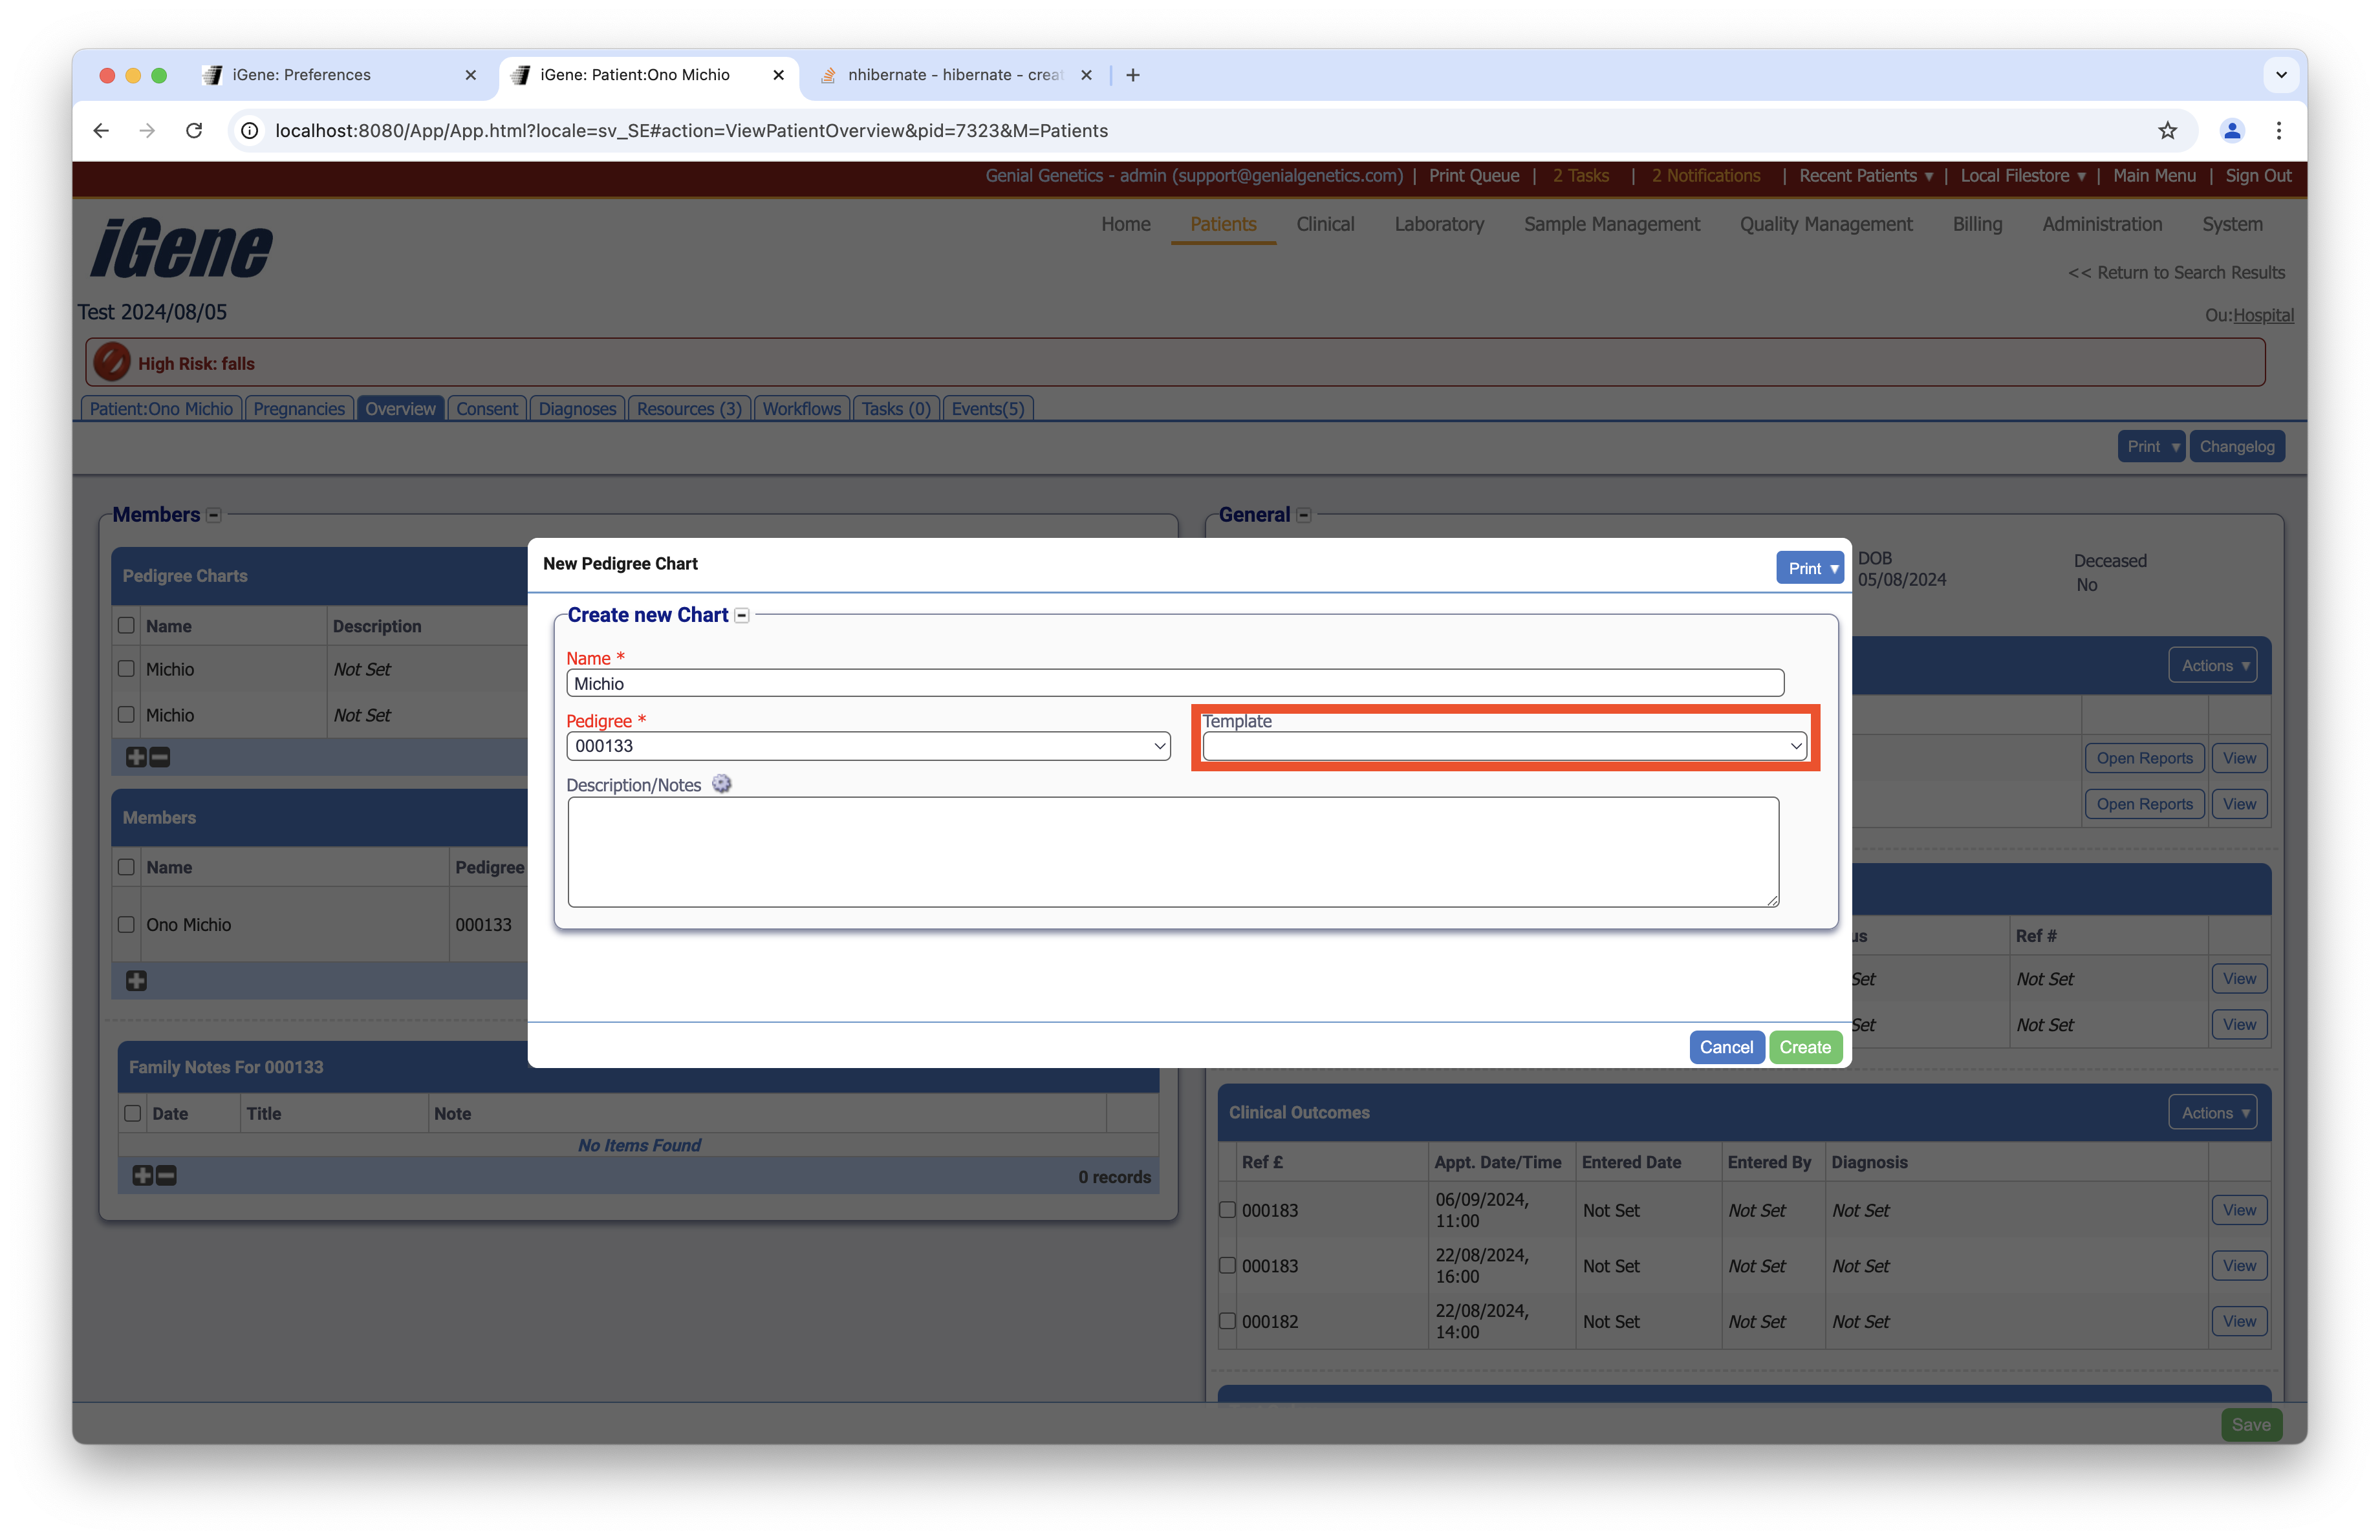Click the add icon in Family Notes
Screen dimensions: 2380x1540
click(142, 1176)
